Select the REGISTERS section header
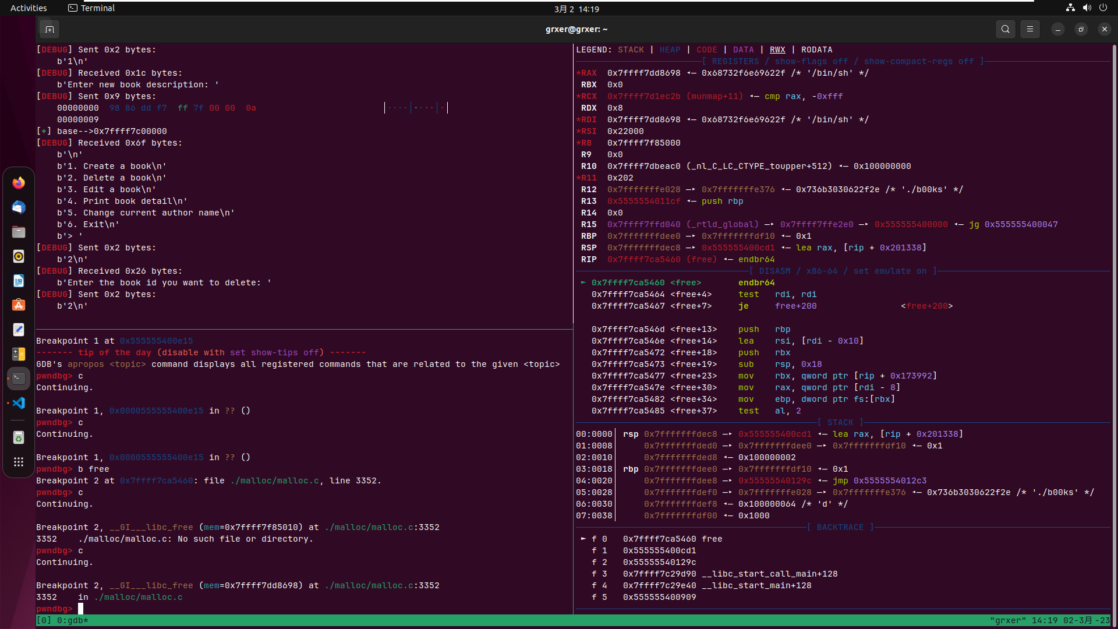Screen dimensions: 1118x629 pyautogui.click(x=843, y=62)
